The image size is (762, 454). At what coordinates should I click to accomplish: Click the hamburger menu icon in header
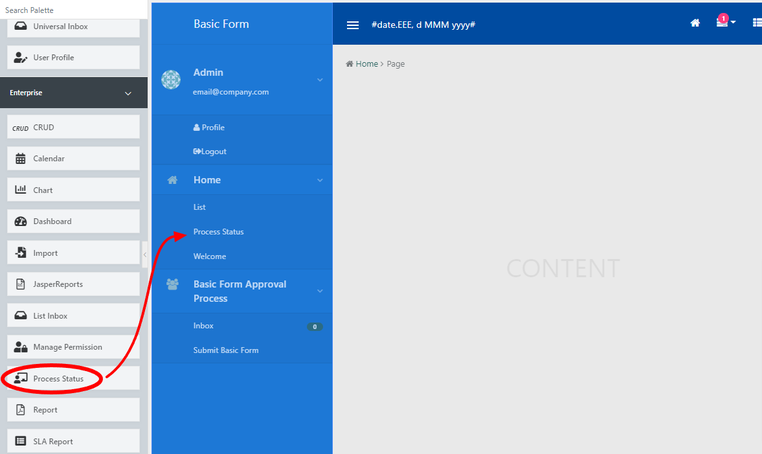[353, 25]
